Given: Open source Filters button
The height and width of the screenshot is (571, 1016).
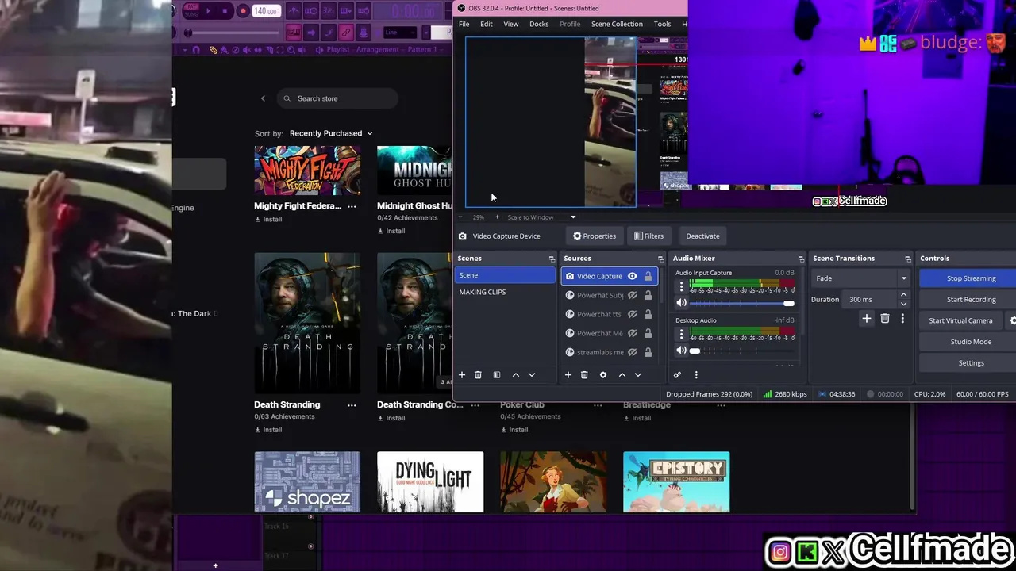Looking at the screenshot, I should pyautogui.click(x=648, y=236).
